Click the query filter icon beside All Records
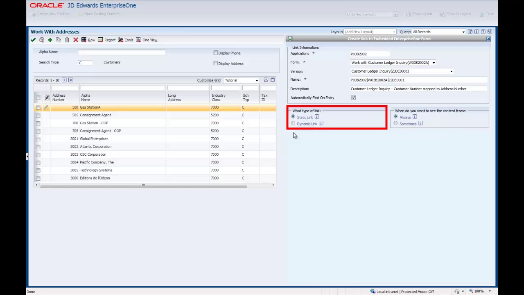The image size is (524, 295). (470, 32)
